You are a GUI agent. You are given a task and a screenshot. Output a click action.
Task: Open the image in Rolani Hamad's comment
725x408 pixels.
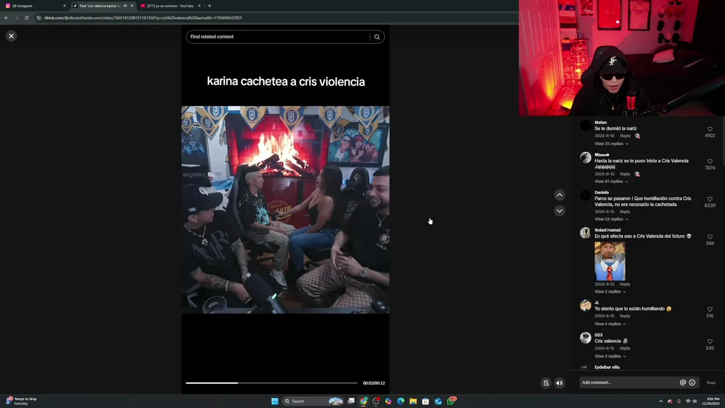point(610,261)
